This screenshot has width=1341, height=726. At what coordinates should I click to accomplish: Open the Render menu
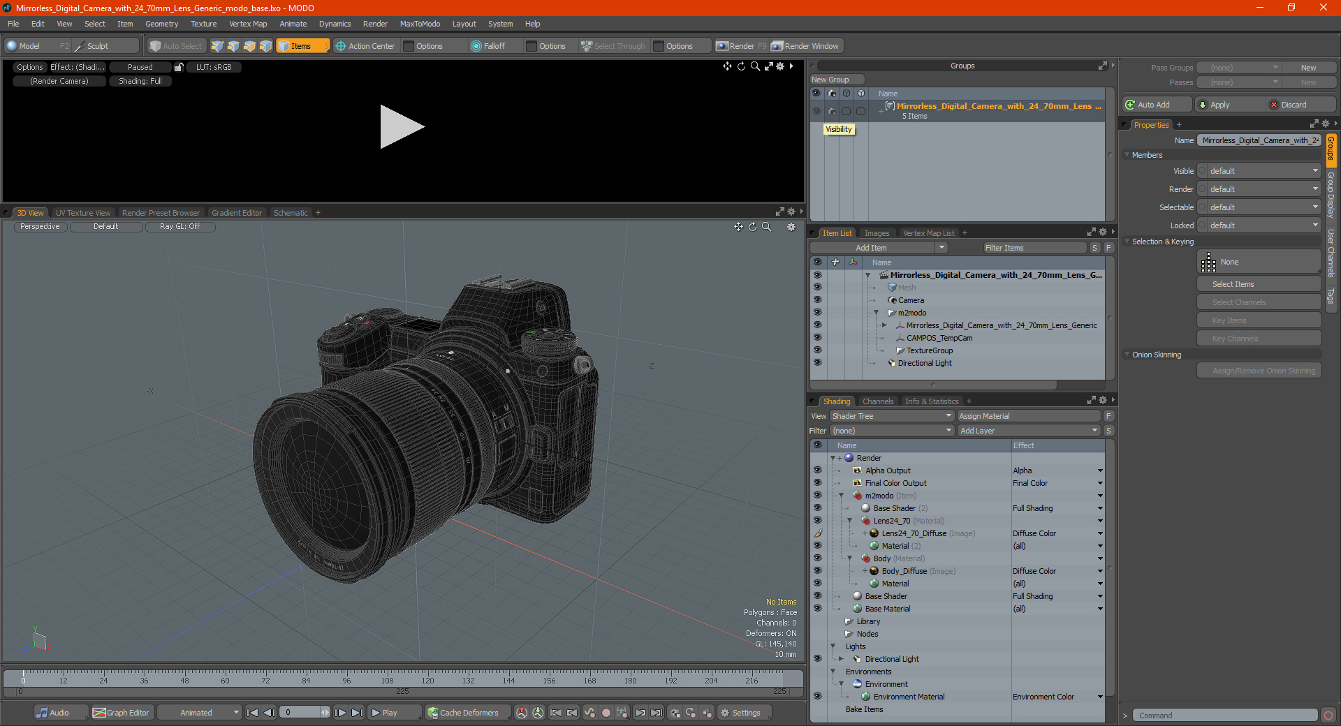375,24
